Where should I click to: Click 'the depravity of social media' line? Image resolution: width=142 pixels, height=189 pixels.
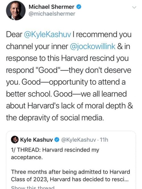click(x=55, y=118)
